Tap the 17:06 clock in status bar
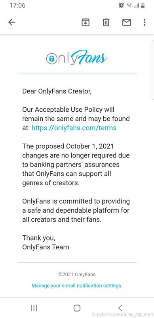The height and width of the screenshot is (318, 154). 17,6
